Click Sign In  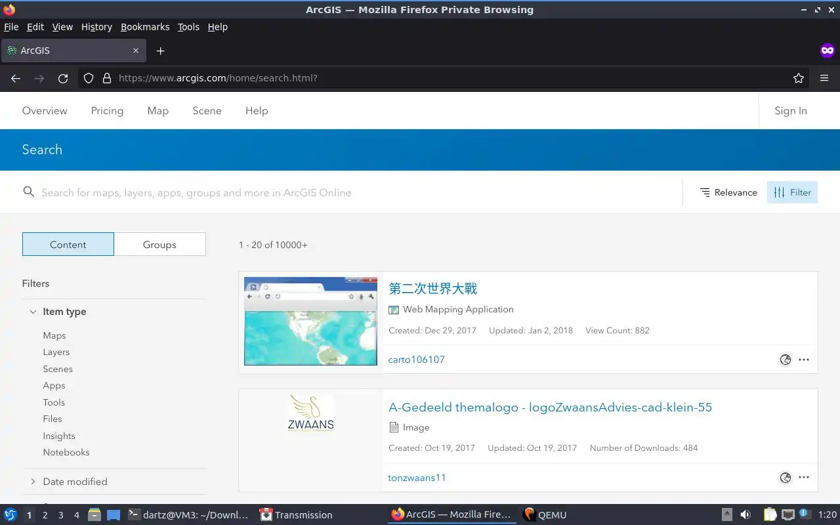click(x=791, y=111)
